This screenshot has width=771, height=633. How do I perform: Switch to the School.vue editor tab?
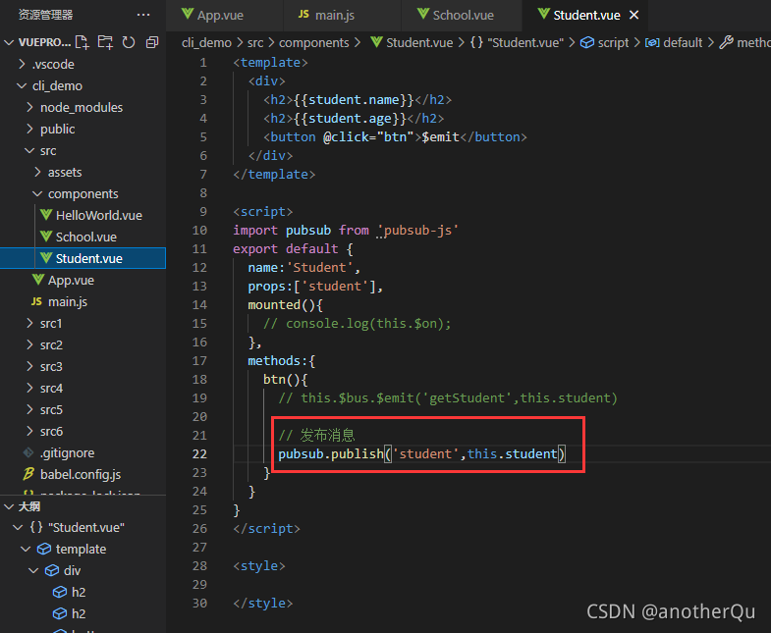(463, 16)
